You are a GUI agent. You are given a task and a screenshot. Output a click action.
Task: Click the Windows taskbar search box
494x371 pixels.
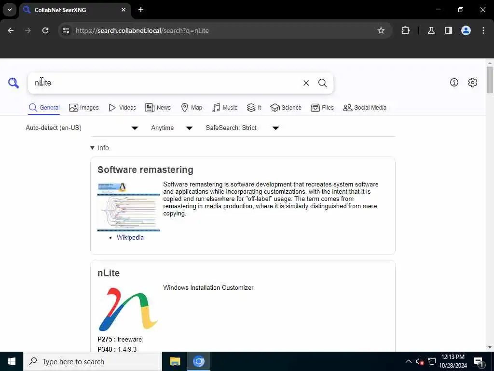tap(93, 361)
